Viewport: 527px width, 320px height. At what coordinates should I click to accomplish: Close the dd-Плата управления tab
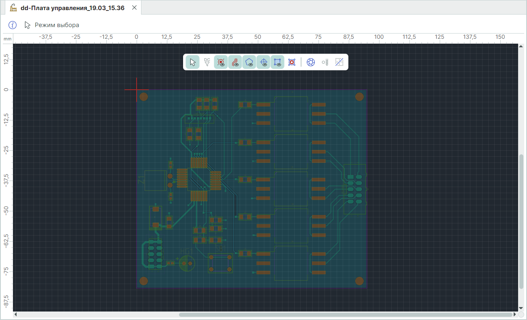point(135,8)
